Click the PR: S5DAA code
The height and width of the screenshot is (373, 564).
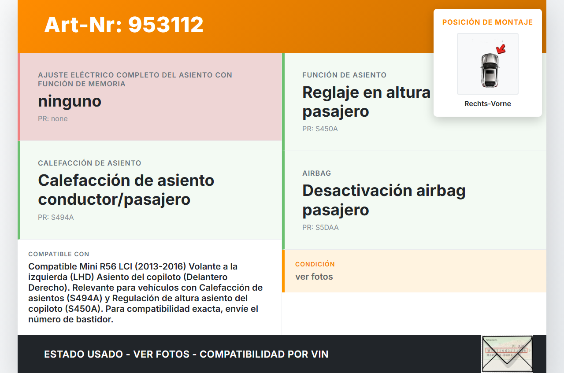pos(320,228)
